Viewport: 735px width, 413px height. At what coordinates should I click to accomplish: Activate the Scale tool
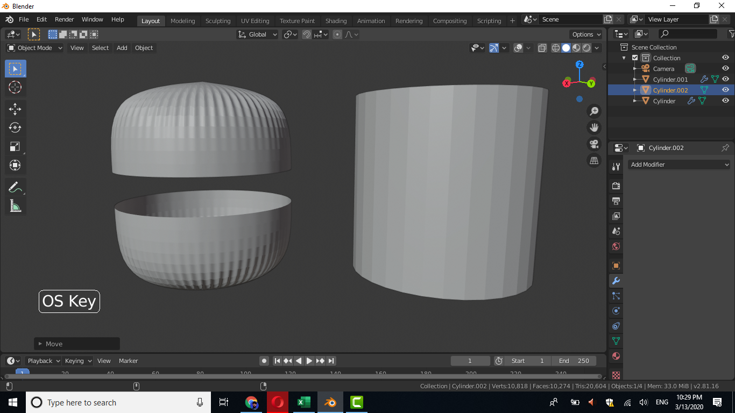click(15, 146)
